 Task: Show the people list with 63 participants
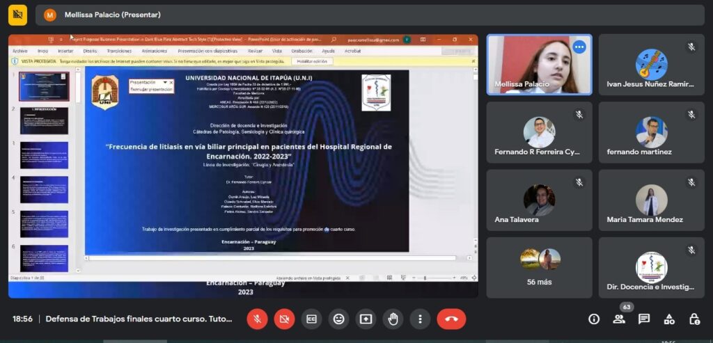619,319
